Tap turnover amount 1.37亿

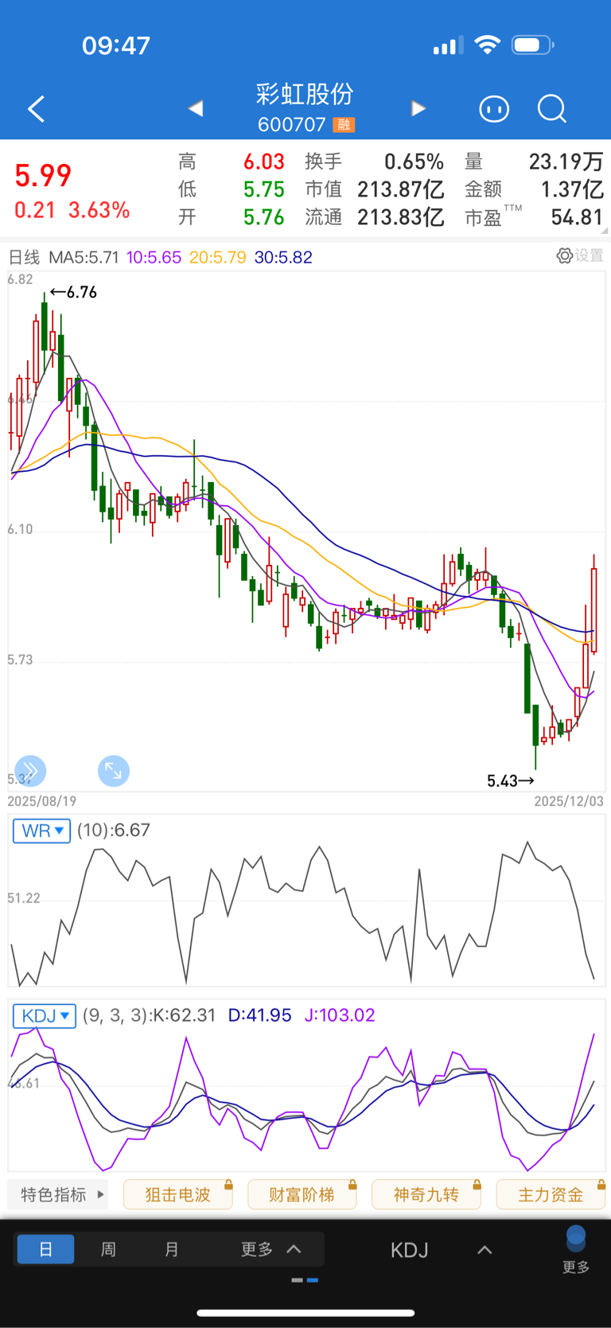[573, 189]
